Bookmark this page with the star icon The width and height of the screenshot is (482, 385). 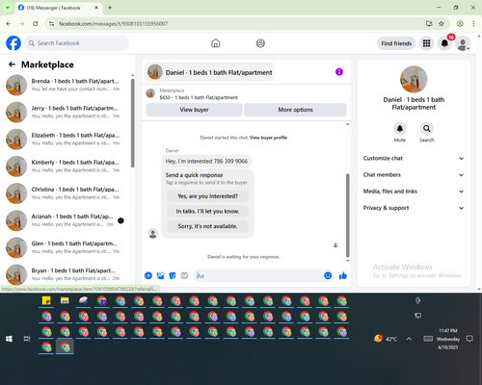pos(442,24)
